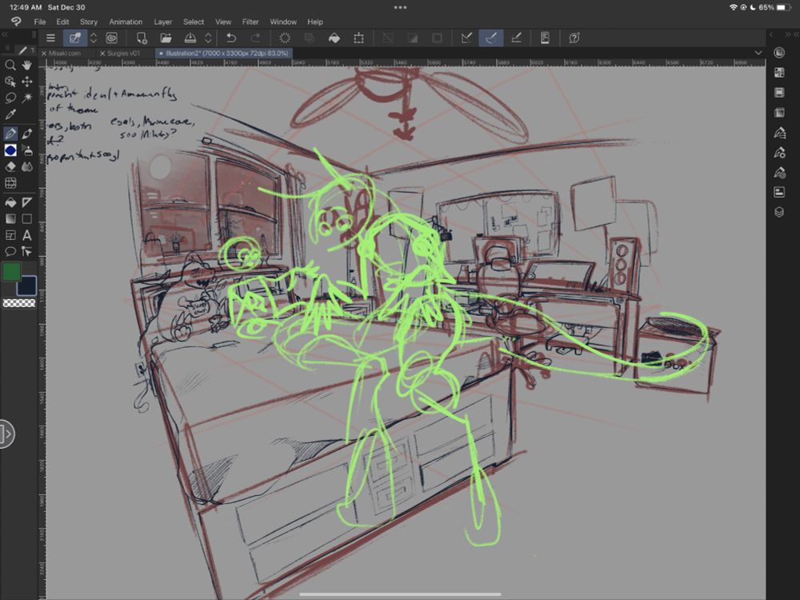Screen dimensions: 800x600
Task: Select the Ruler triangle tool
Action: (27, 202)
